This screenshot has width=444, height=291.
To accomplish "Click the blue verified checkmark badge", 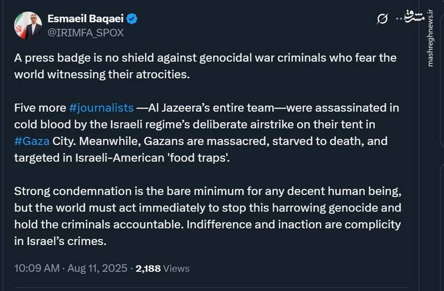I will click(132, 19).
